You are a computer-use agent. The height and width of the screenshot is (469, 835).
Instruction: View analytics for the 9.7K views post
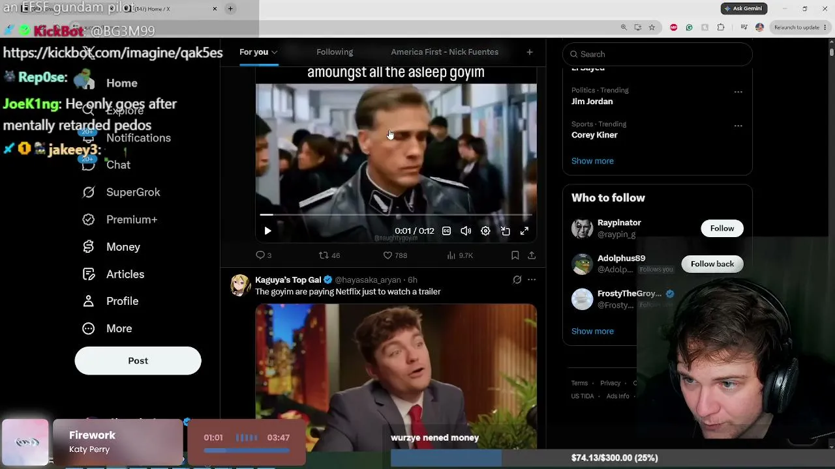[459, 255]
